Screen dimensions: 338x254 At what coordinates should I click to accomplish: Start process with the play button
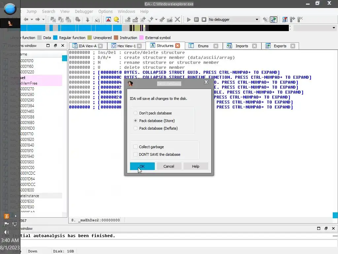[x=188, y=20]
